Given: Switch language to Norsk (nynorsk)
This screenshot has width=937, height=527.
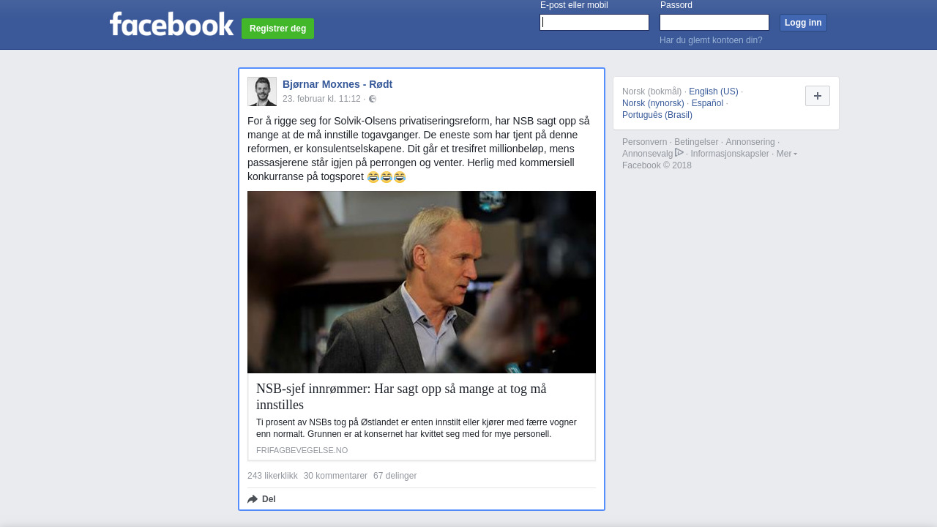Looking at the screenshot, I should [653, 103].
